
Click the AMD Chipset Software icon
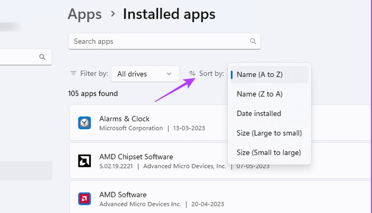point(84,161)
